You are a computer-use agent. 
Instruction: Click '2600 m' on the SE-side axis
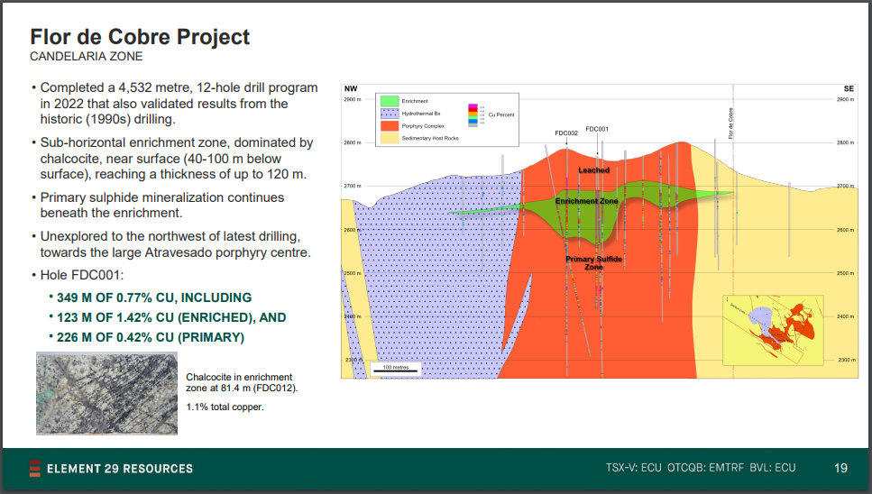point(846,230)
